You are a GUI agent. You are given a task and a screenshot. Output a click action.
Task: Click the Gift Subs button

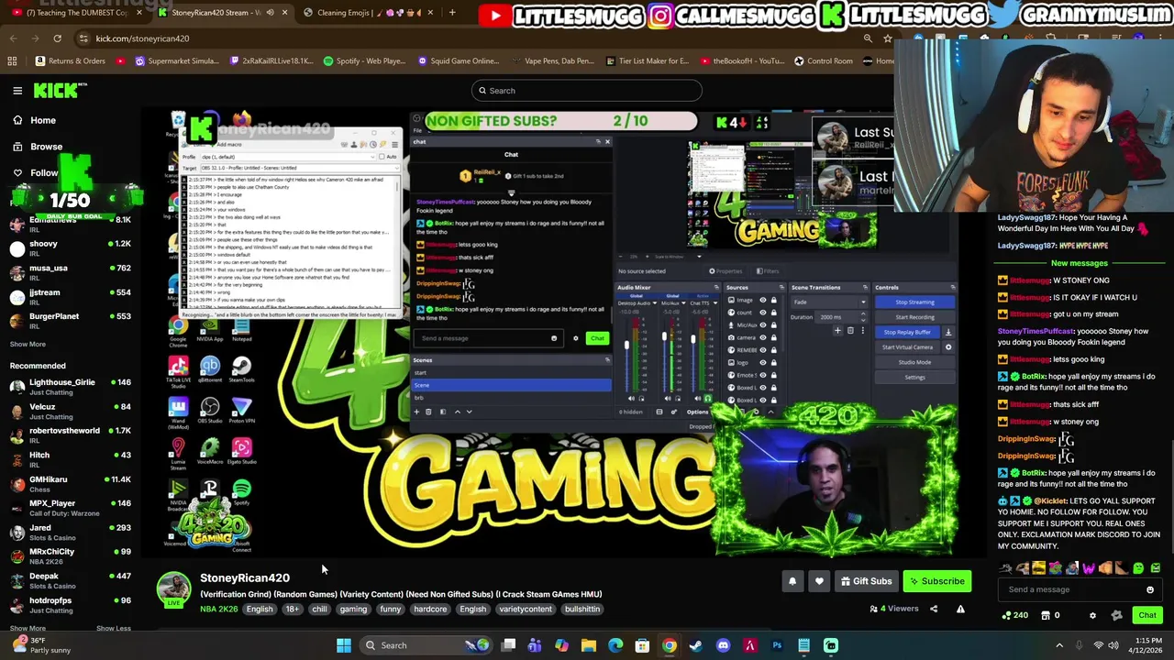point(866,581)
